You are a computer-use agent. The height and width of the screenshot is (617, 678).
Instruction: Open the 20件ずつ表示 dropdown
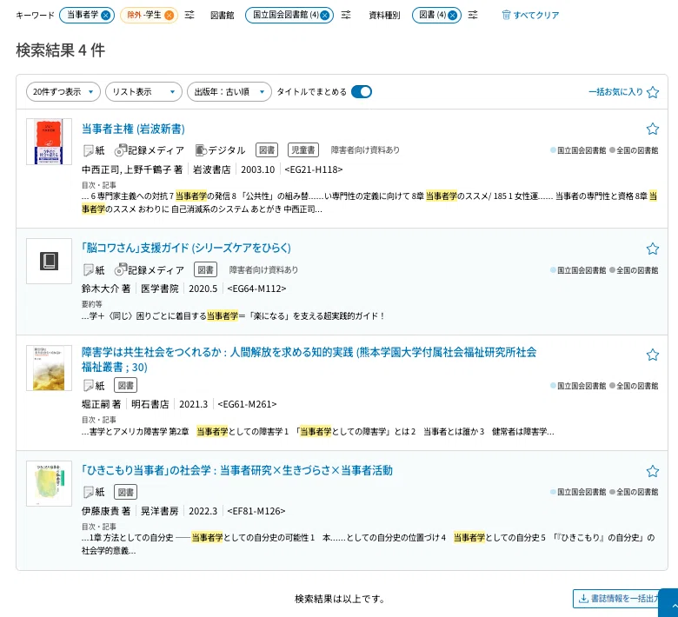pos(63,91)
